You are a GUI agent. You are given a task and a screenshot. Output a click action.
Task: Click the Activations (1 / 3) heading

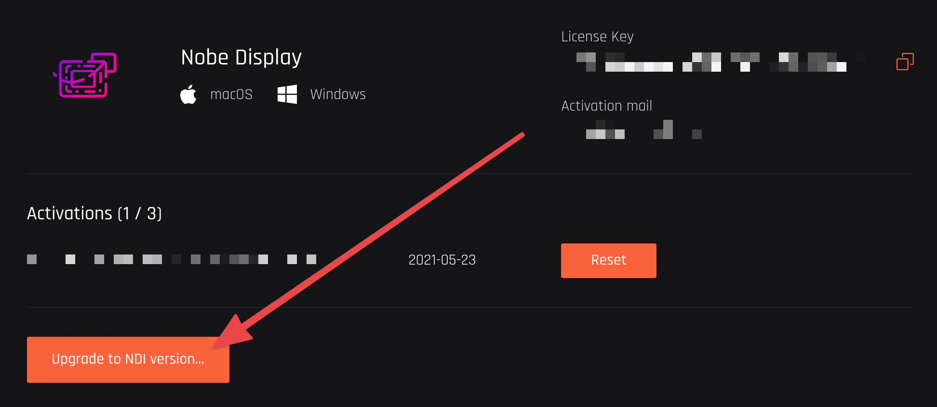click(x=94, y=213)
